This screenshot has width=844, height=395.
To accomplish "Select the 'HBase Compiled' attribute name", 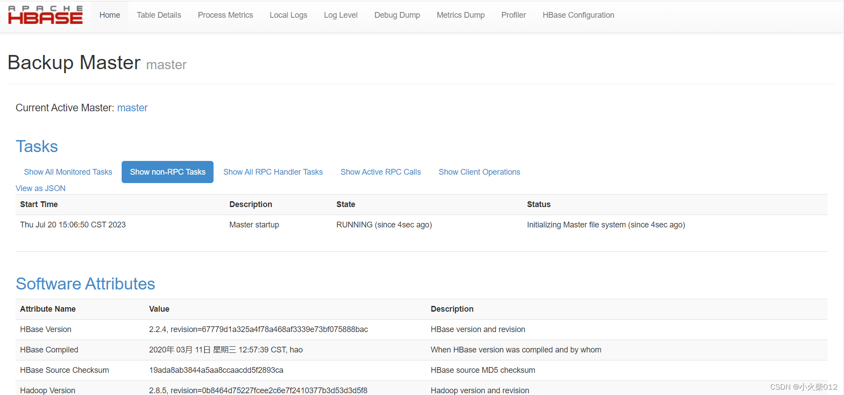I will tap(49, 350).
